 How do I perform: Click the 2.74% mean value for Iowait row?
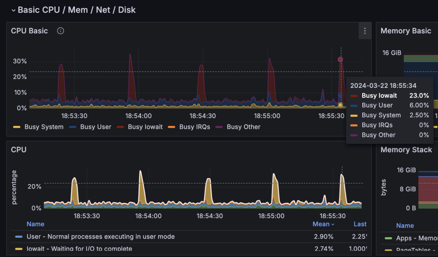[324, 248]
